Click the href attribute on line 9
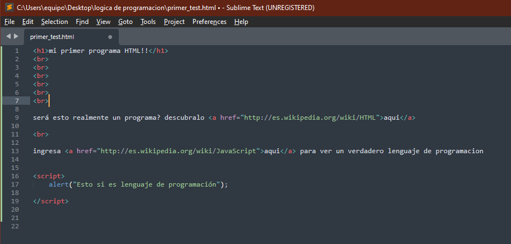The width and height of the screenshot is (511, 244). (228, 118)
